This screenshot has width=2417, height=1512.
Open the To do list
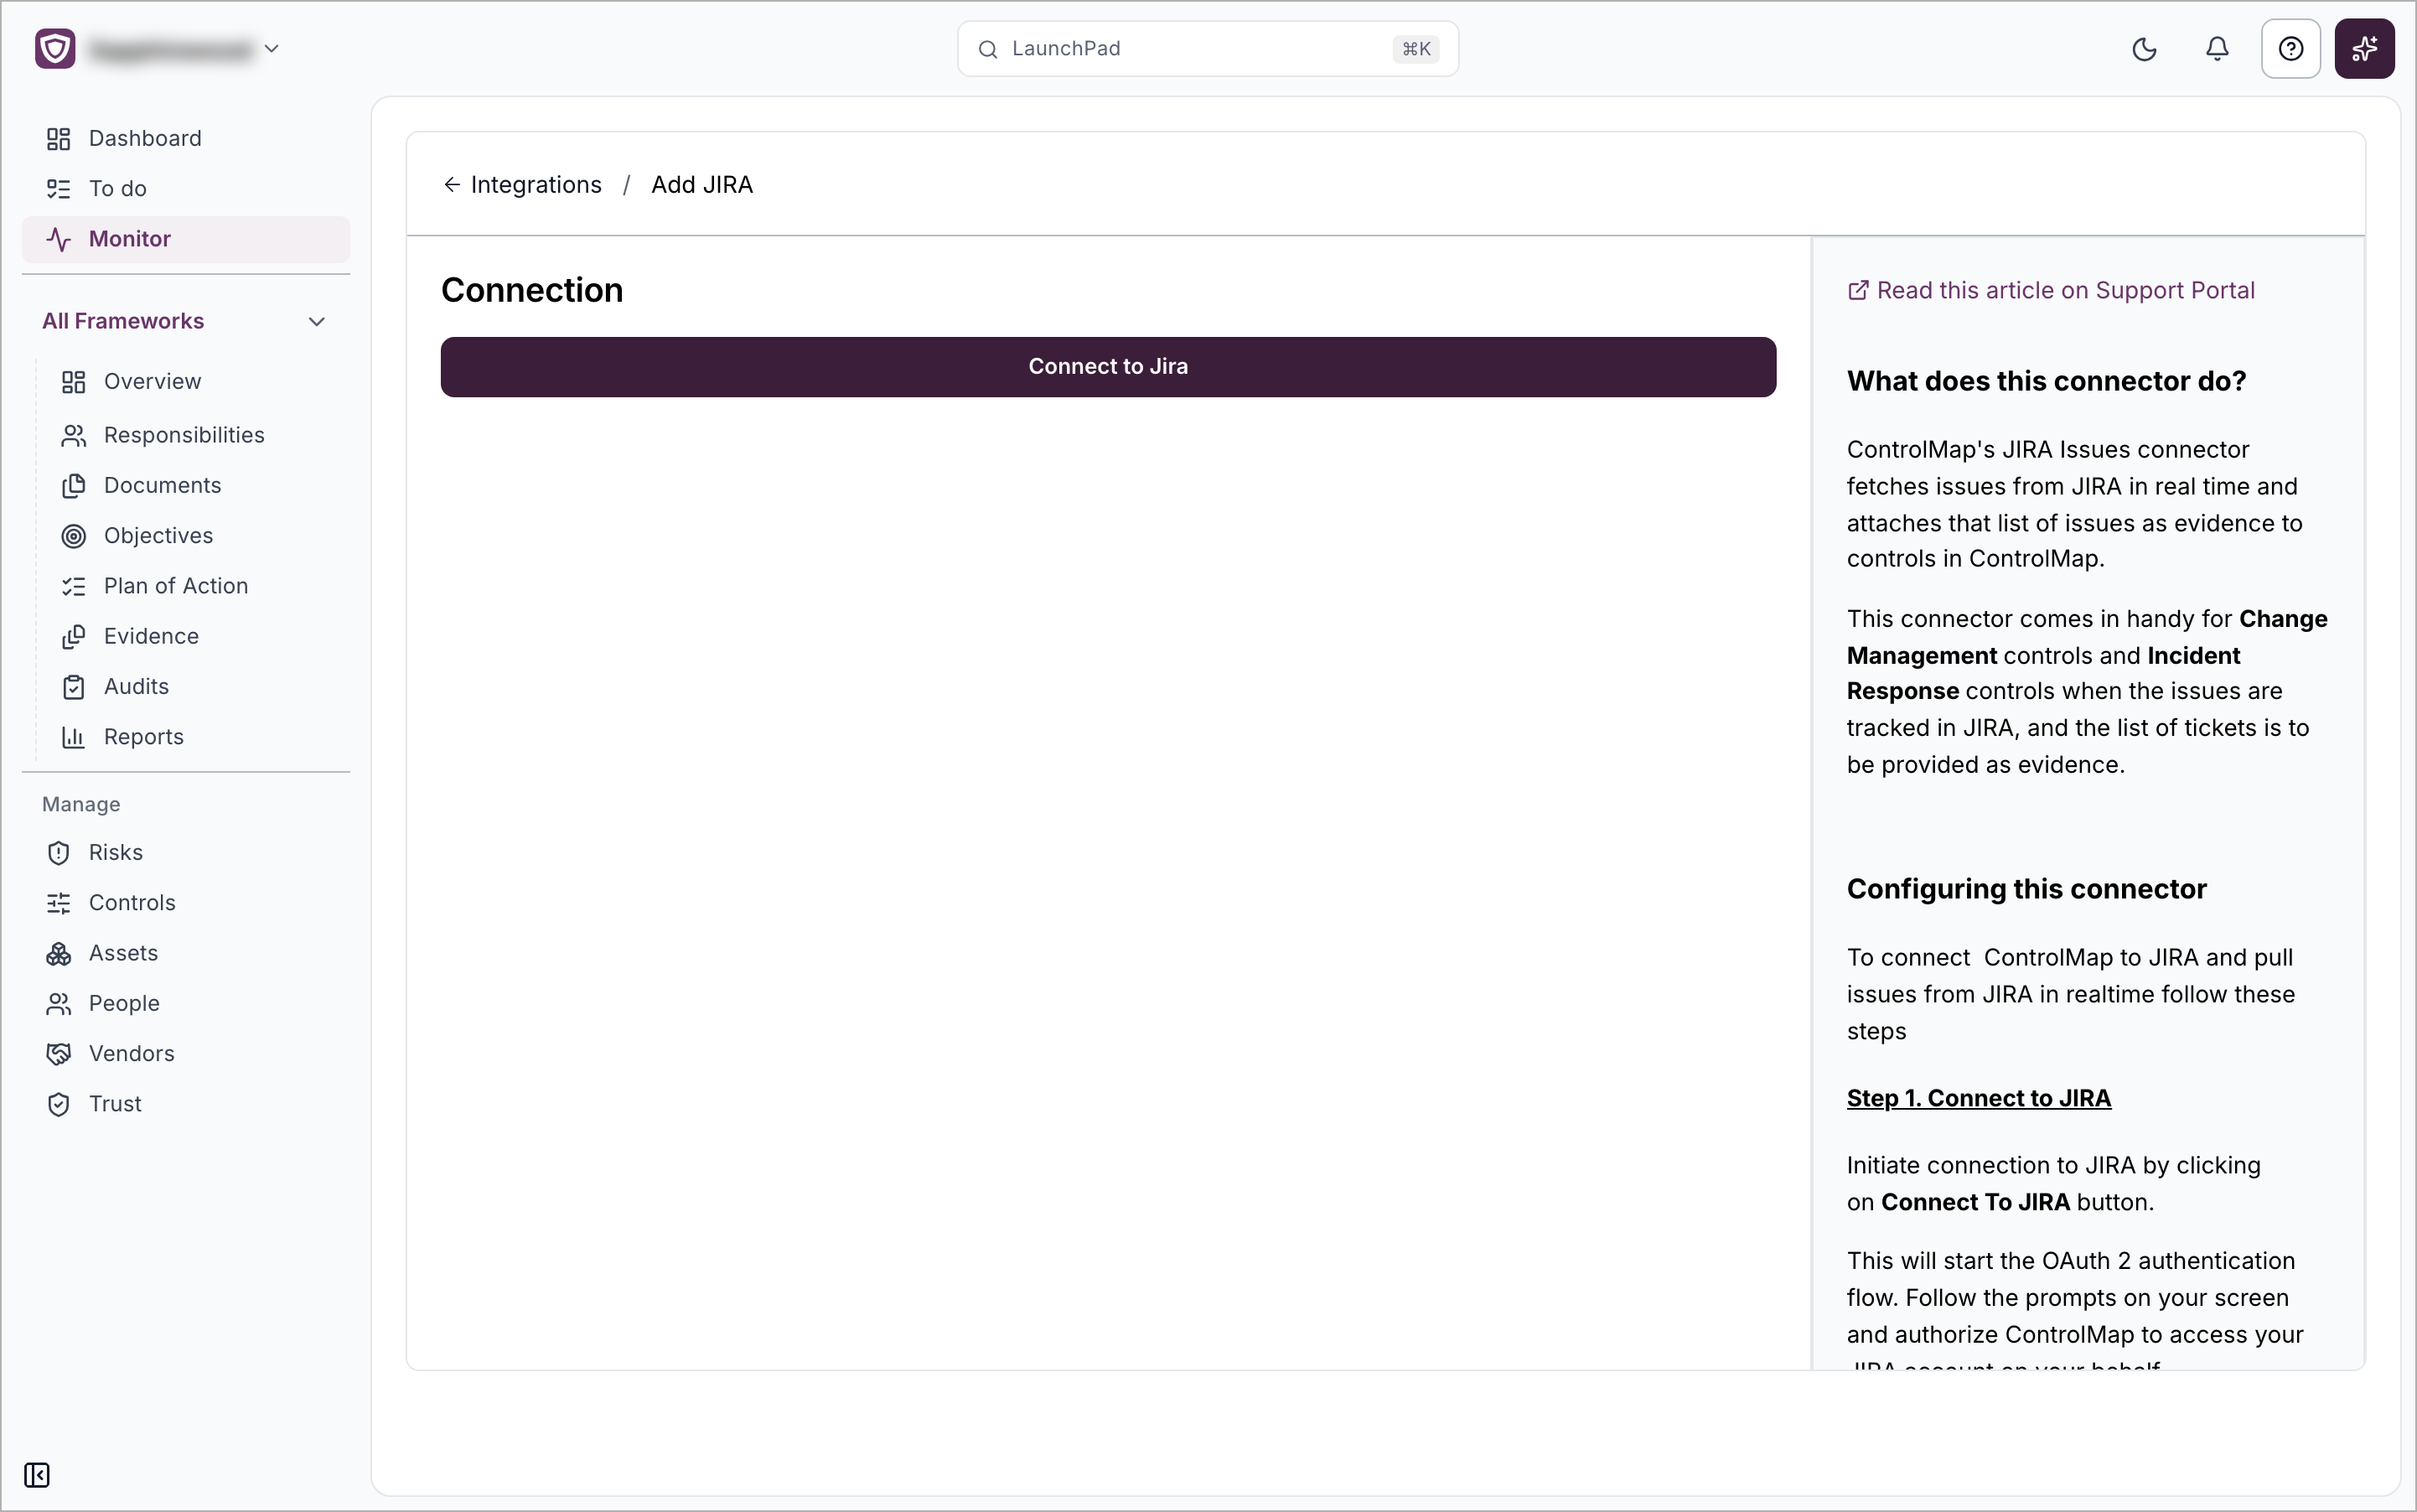point(186,188)
